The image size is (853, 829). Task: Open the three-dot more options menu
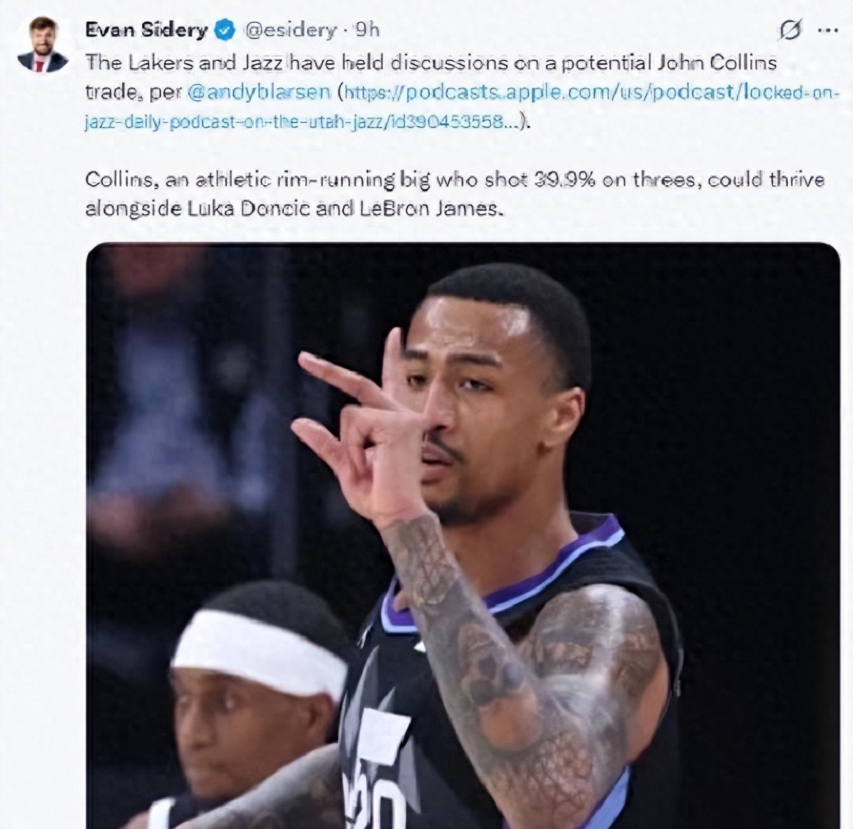[x=828, y=30]
